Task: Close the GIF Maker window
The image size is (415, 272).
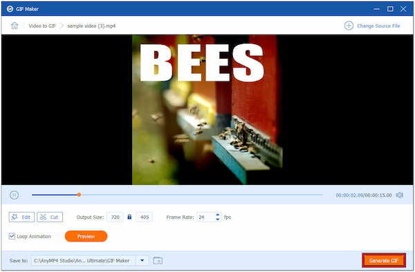Action: [x=403, y=9]
